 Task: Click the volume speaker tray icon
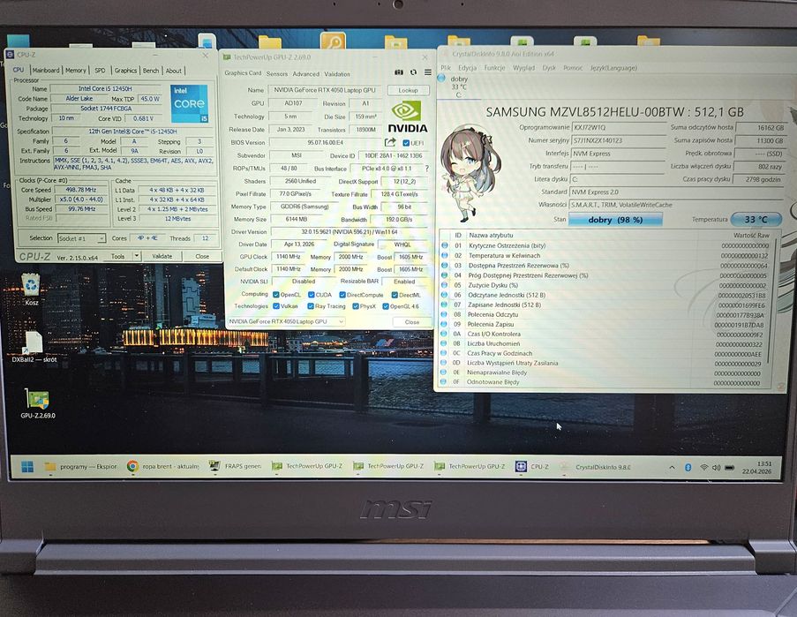pos(716,467)
